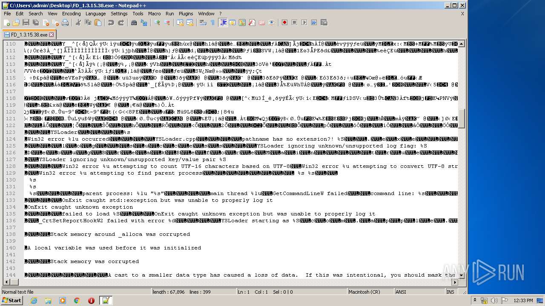Toggle word wrap in the toolbar
545x306 pixels.
[203, 23]
